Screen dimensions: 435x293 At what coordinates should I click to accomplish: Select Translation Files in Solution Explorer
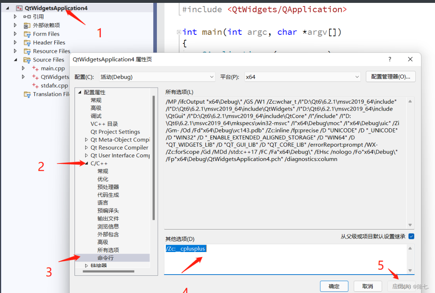point(51,94)
